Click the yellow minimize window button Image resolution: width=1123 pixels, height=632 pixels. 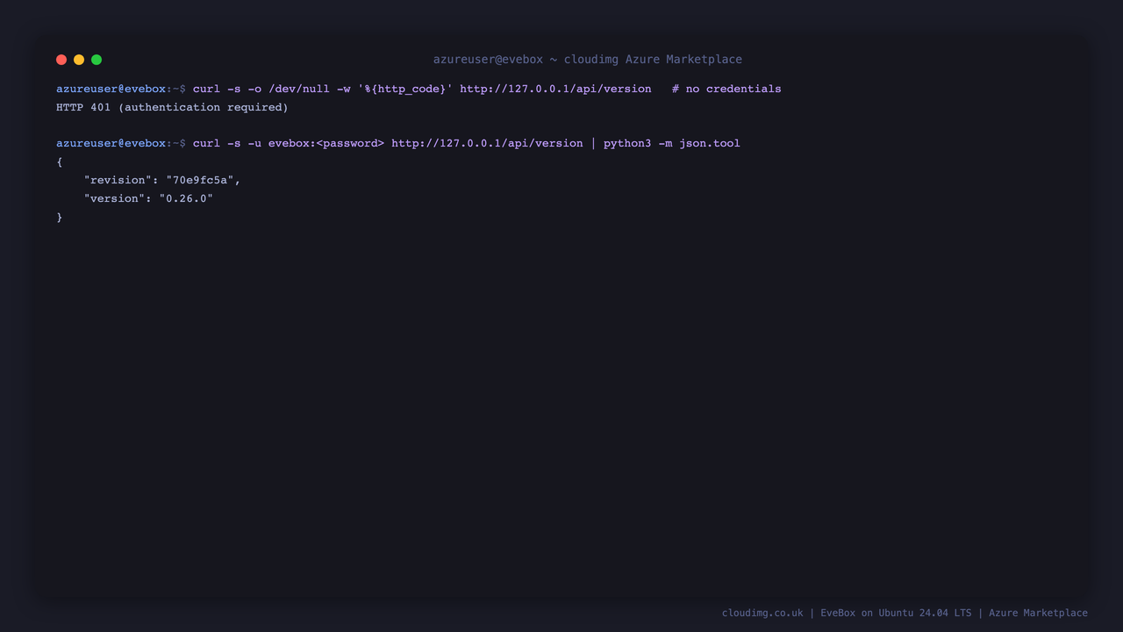tap(79, 60)
